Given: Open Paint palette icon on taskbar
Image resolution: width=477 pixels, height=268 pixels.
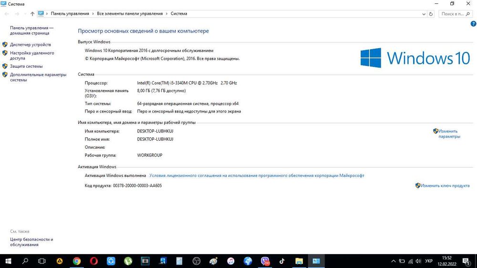Looking at the screenshot, I should click(x=214, y=261).
